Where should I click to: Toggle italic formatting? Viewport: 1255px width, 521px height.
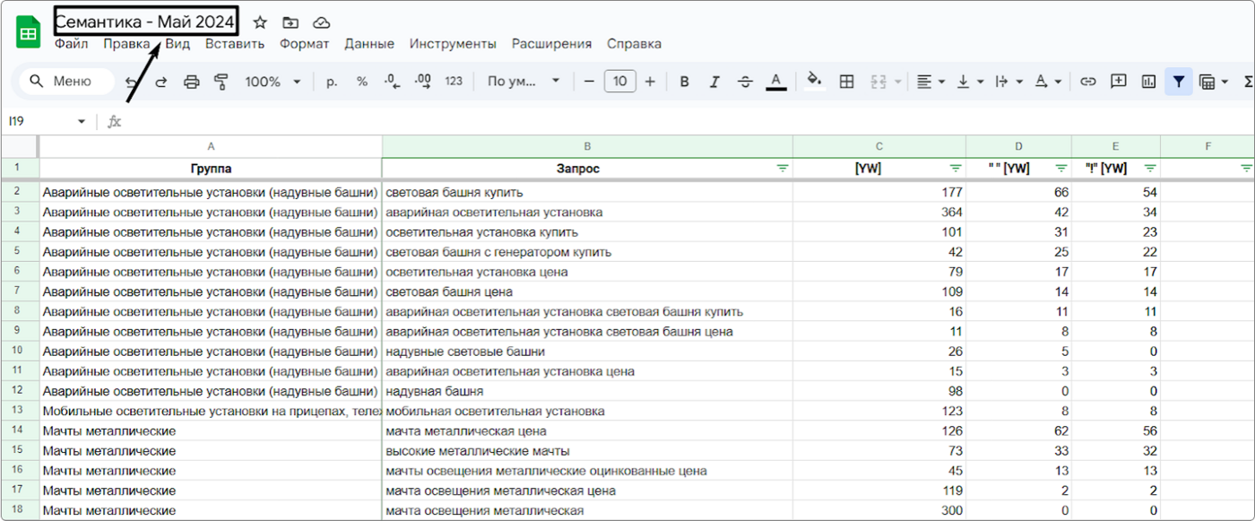(714, 82)
